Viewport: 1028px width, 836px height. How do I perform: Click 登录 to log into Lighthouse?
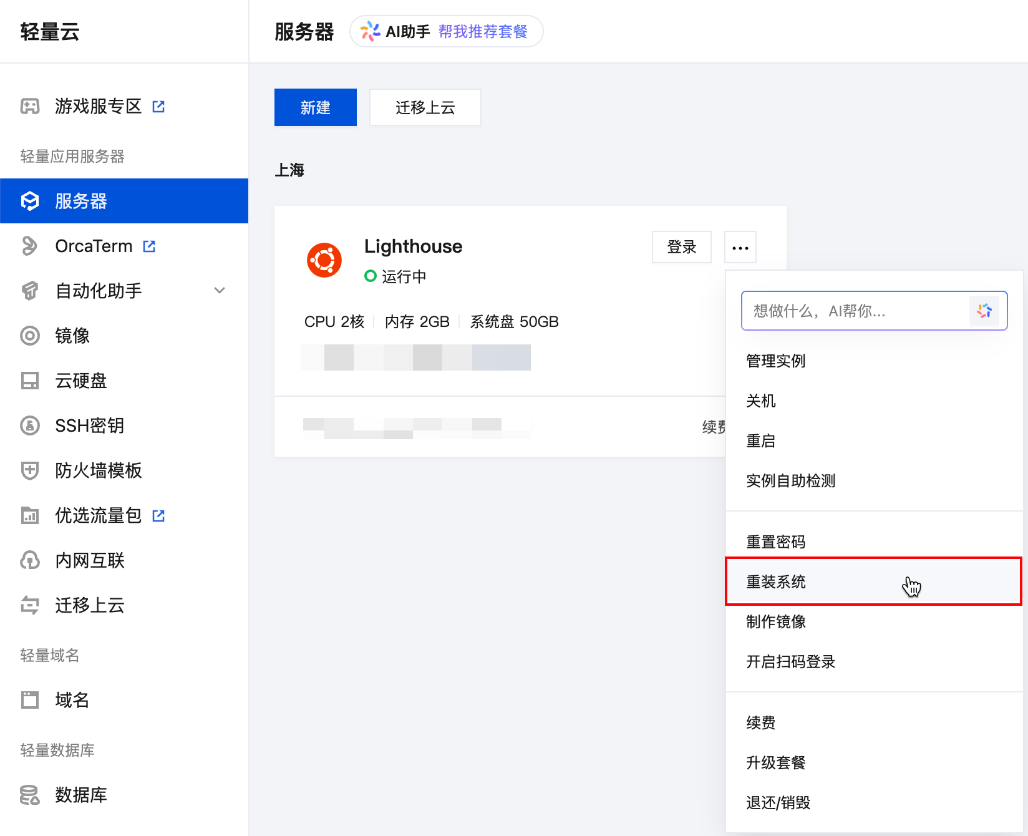coord(681,246)
